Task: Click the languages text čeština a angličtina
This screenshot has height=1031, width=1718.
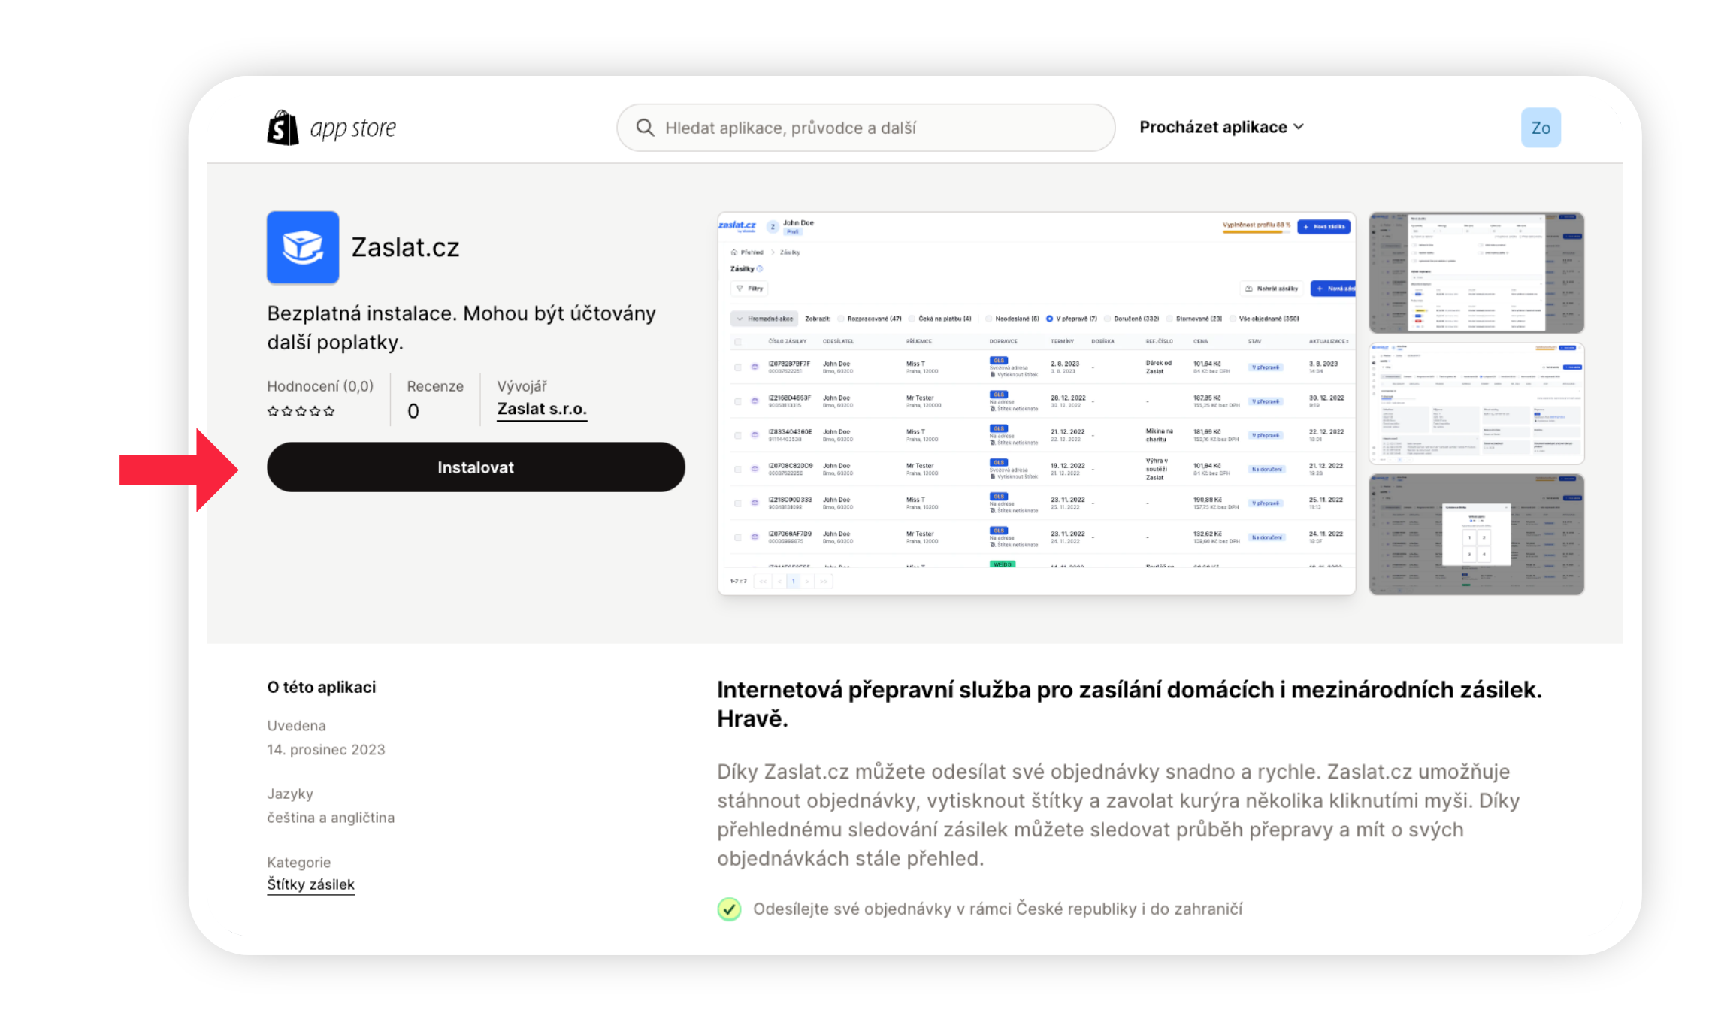Action: click(331, 817)
